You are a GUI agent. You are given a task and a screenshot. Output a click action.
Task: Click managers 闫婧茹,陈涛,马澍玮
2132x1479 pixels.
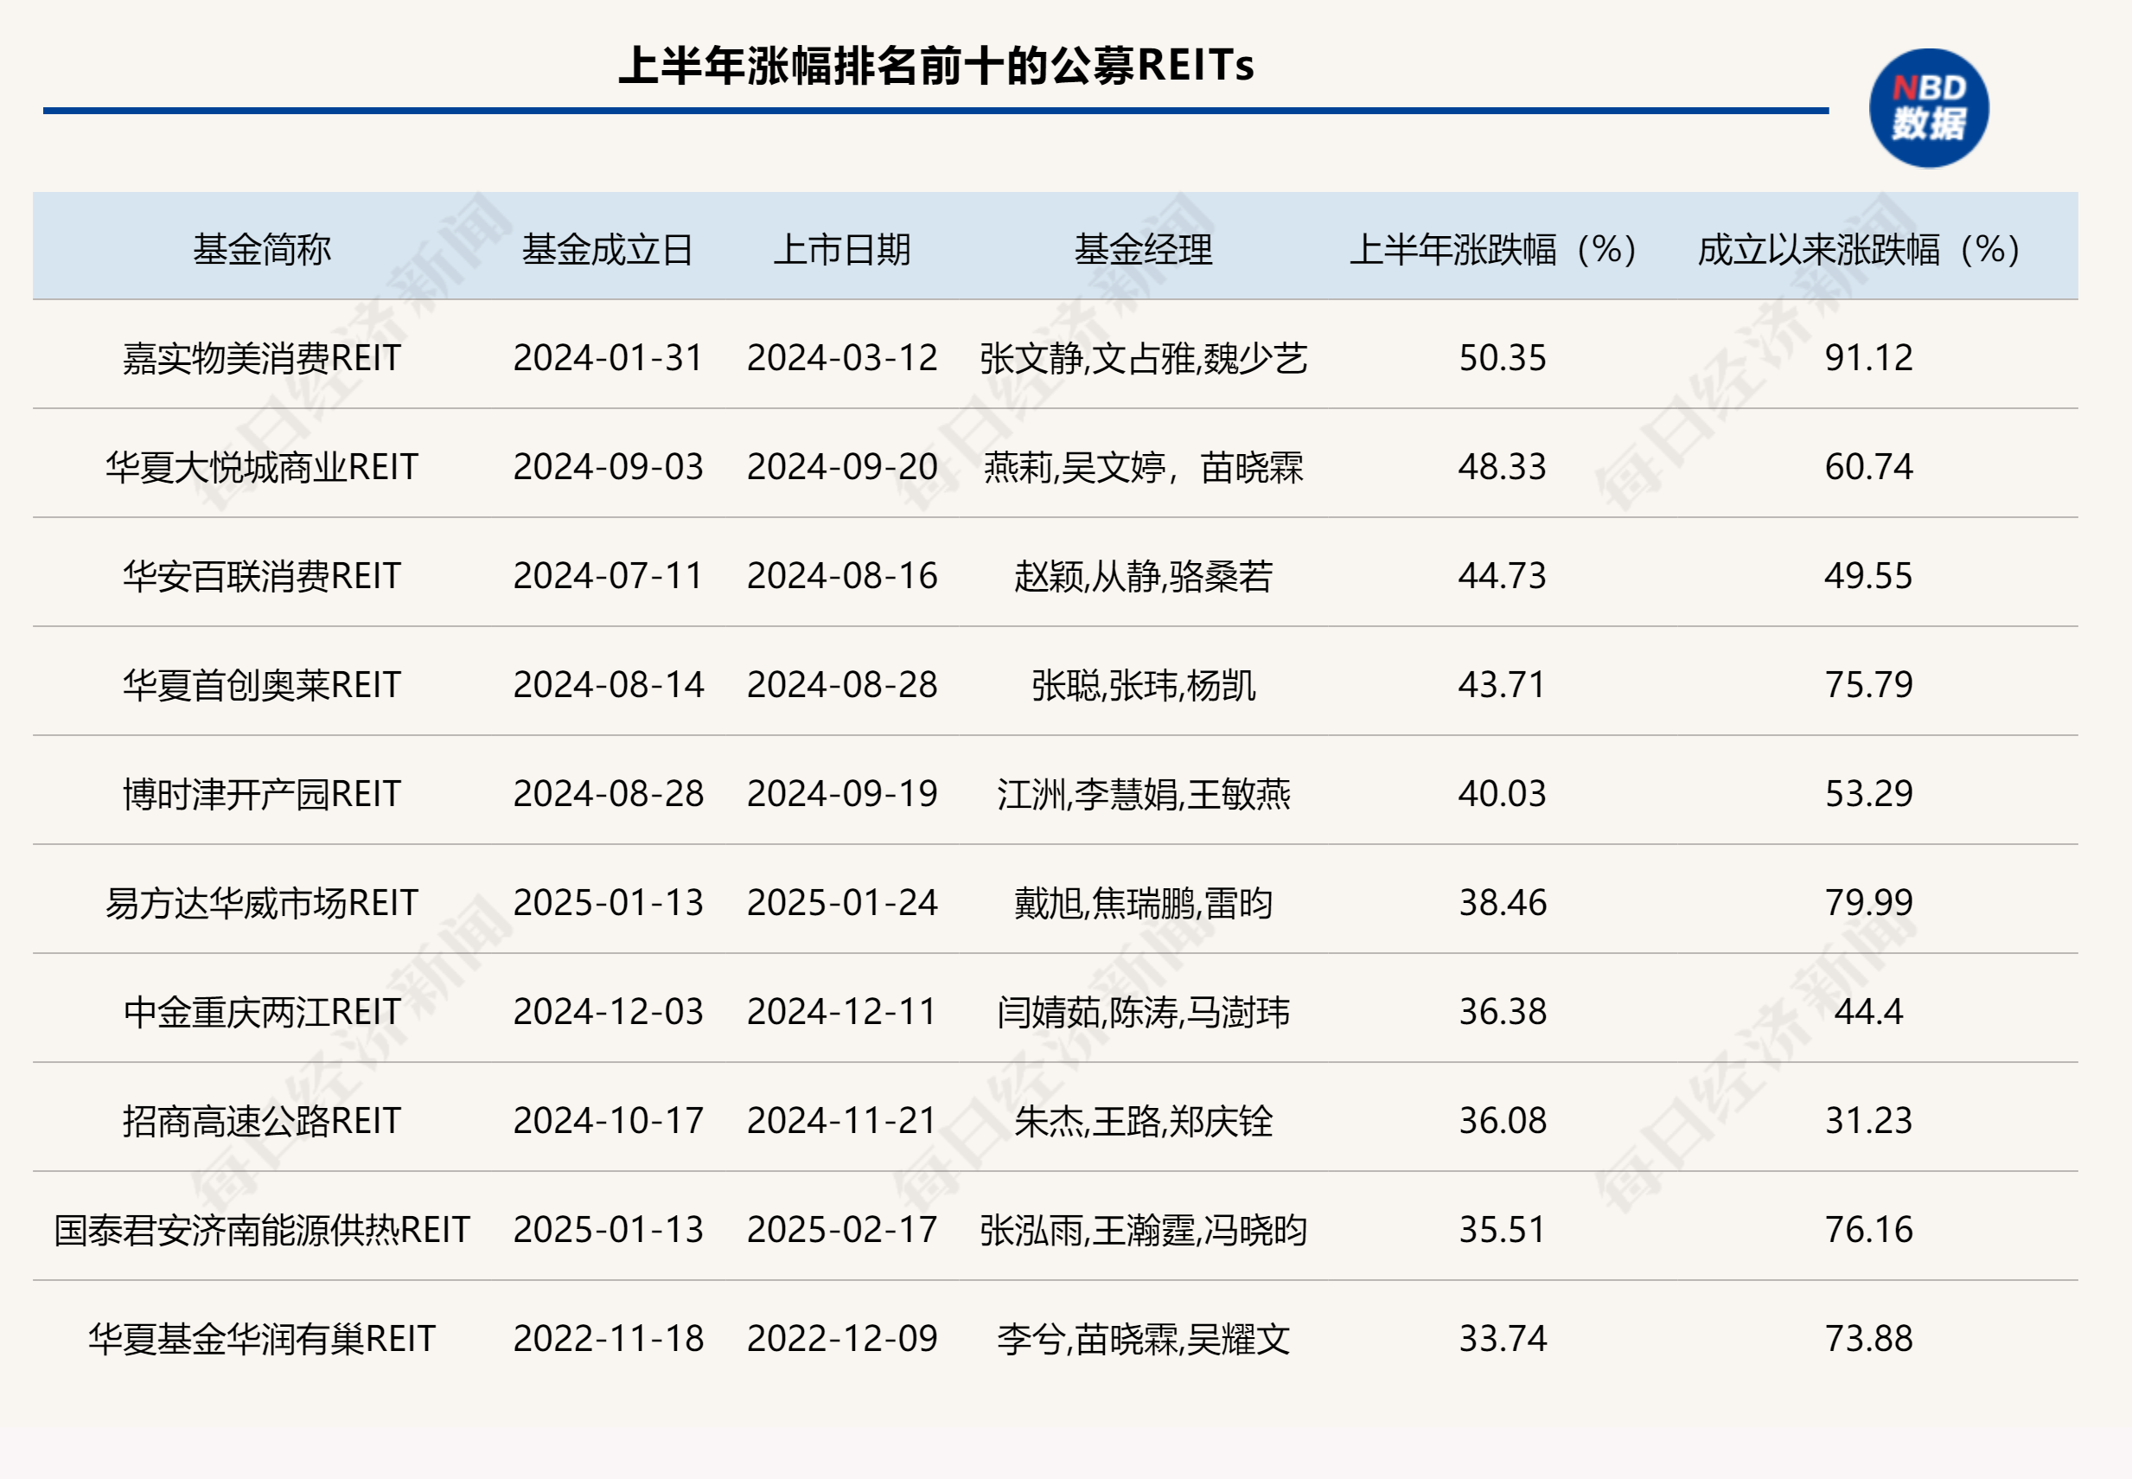pos(1143,1011)
